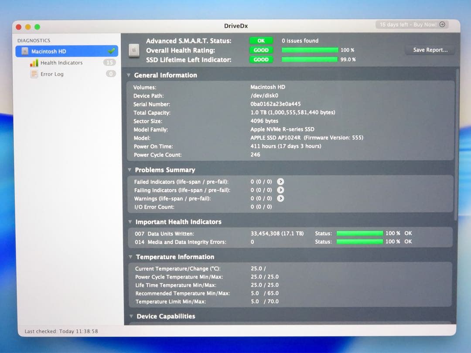Click the OK status badge for S.M.A.R.T.

(x=261, y=41)
